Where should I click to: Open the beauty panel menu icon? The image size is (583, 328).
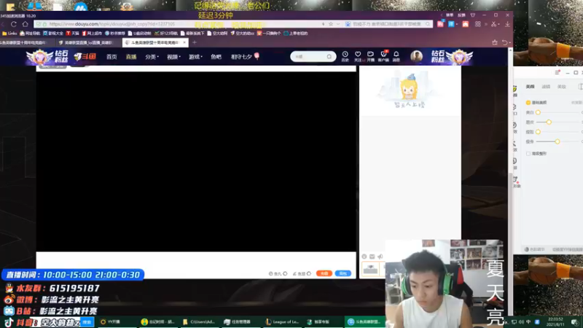(x=557, y=72)
